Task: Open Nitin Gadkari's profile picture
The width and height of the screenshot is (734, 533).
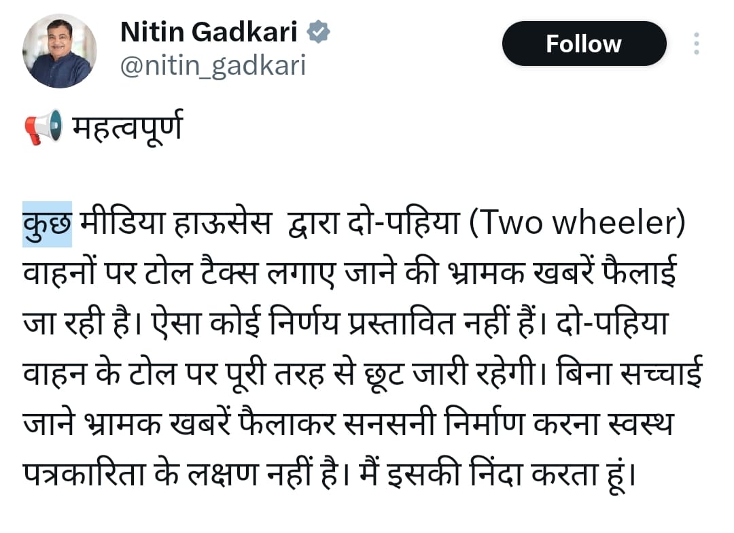Action: coord(60,51)
